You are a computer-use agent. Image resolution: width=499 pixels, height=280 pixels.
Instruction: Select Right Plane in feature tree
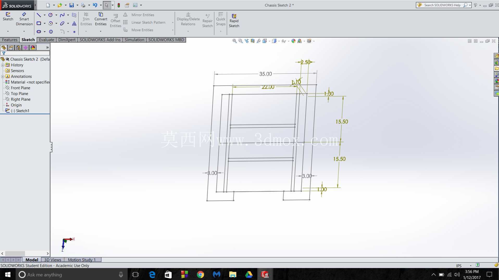click(21, 99)
